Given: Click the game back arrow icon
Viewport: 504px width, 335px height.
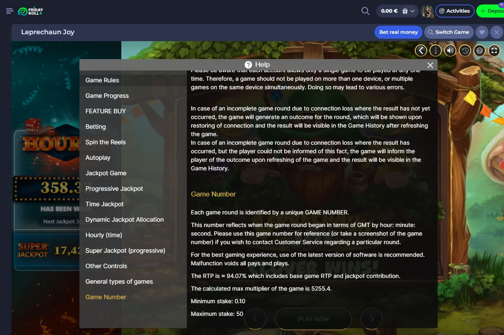Looking at the screenshot, I should pyautogui.click(x=421, y=51).
